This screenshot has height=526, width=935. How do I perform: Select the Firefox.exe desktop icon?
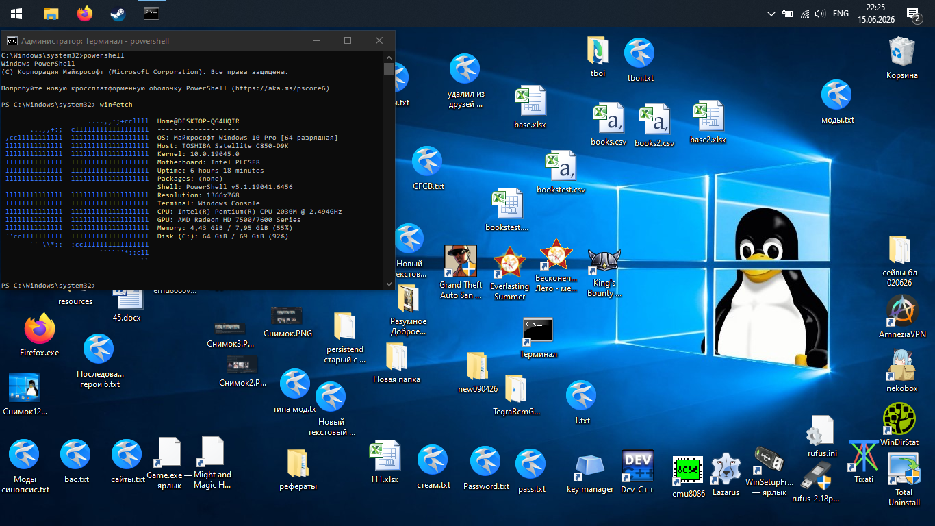click(x=39, y=336)
